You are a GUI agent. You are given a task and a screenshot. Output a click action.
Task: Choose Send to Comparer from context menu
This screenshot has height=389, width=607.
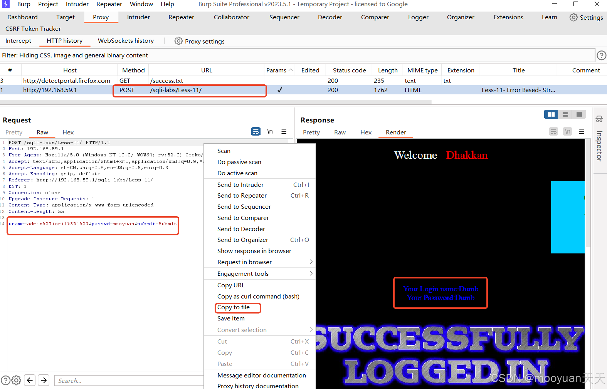click(260, 218)
